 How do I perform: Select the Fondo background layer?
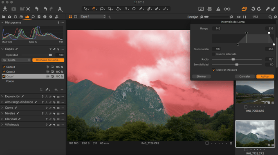click(x=10, y=81)
